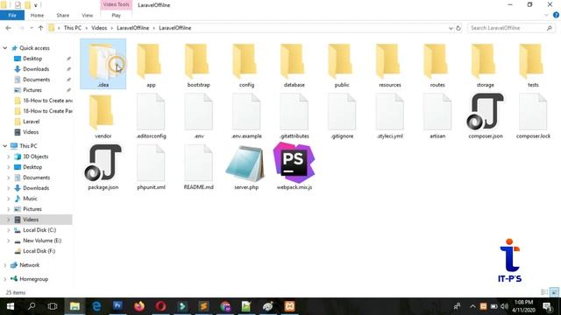Open the taskbar search
The image size is (561, 315).
(x=32, y=306)
